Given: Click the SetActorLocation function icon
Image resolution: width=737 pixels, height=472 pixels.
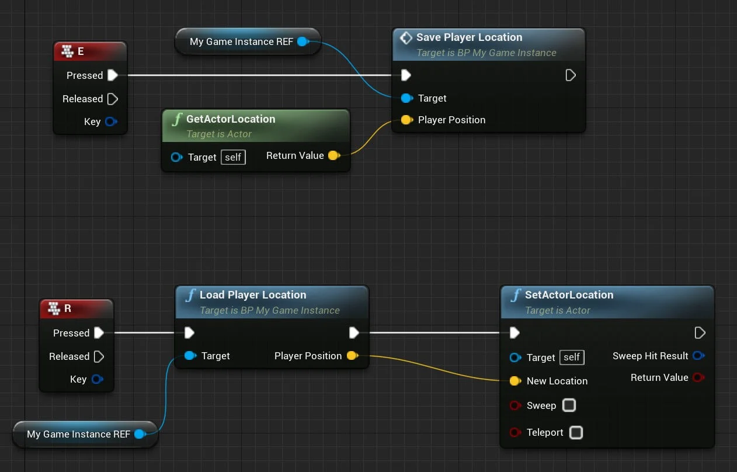Looking at the screenshot, I should coord(516,295).
